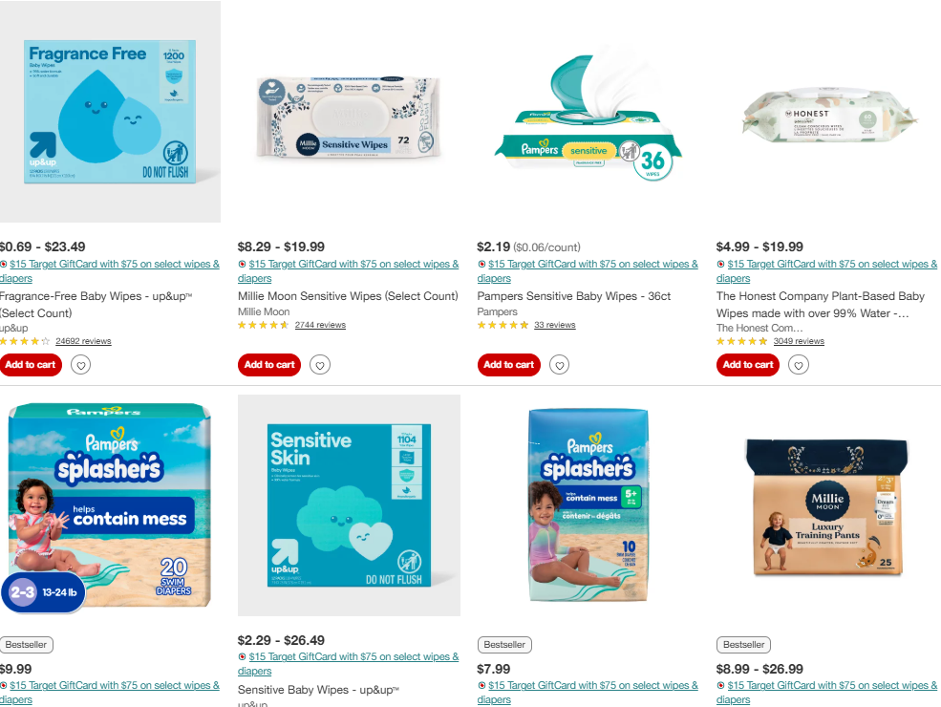This screenshot has height=707, width=941.
Task: View 3049 reviews for Honest Company wipes
Action: (798, 341)
